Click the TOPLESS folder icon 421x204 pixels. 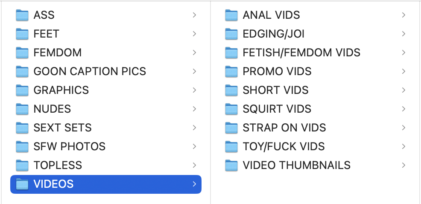click(22, 165)
